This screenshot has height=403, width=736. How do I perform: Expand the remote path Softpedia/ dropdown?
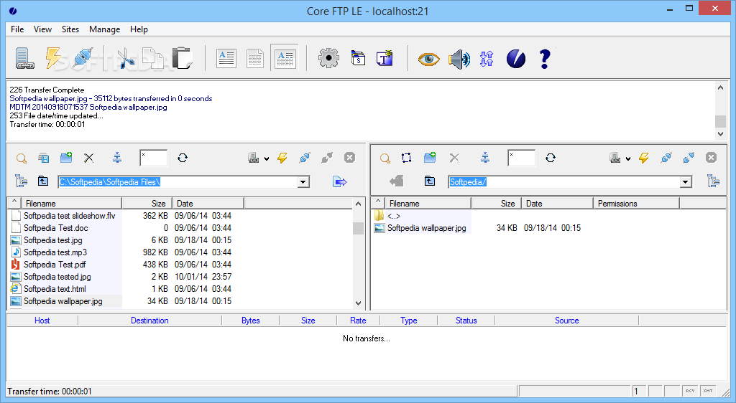(686, 182)
